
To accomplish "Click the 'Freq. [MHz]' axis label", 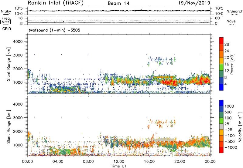I will click(x=6, y=21).
